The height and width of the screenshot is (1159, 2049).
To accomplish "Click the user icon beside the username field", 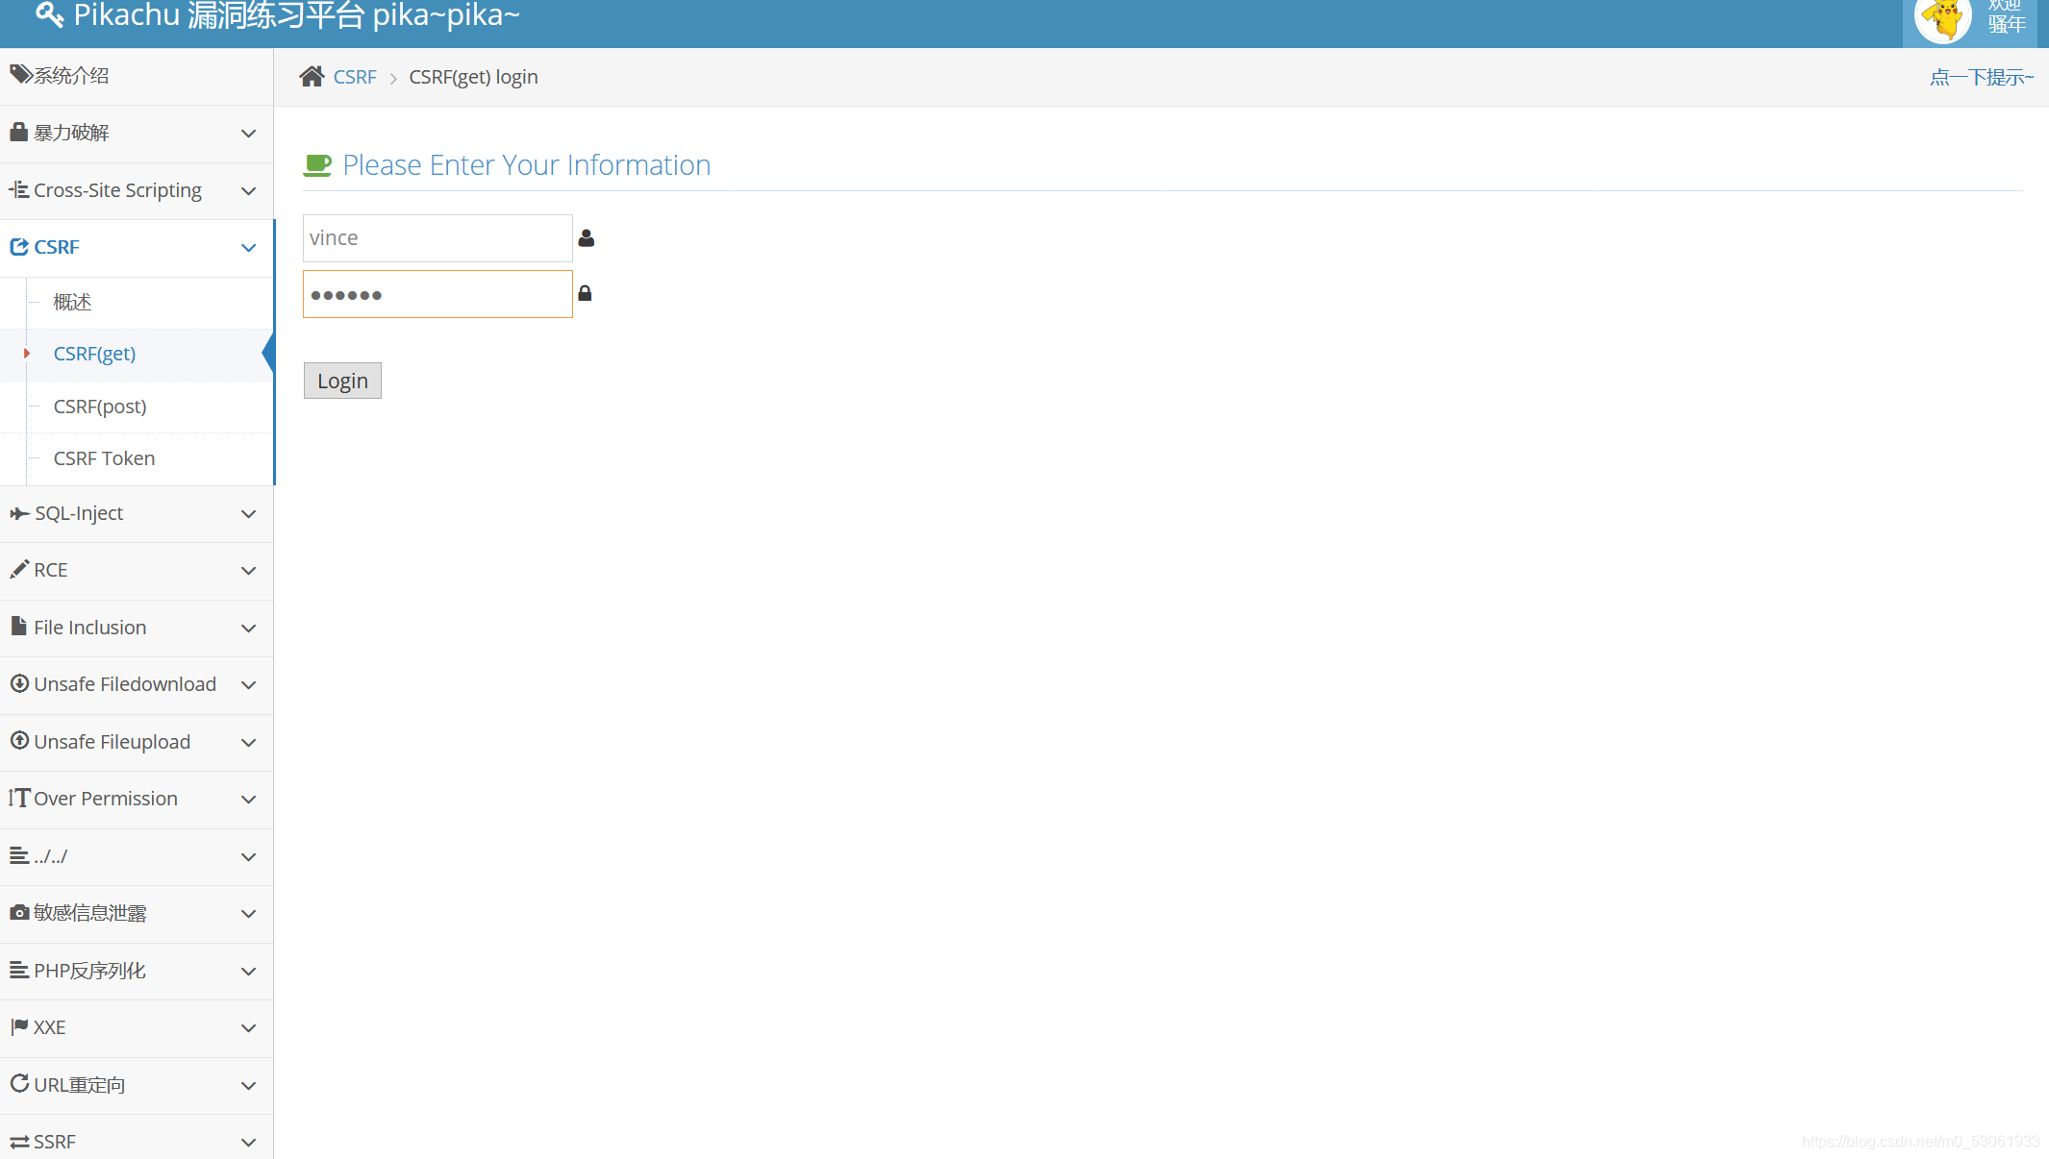I will point(587,238).
